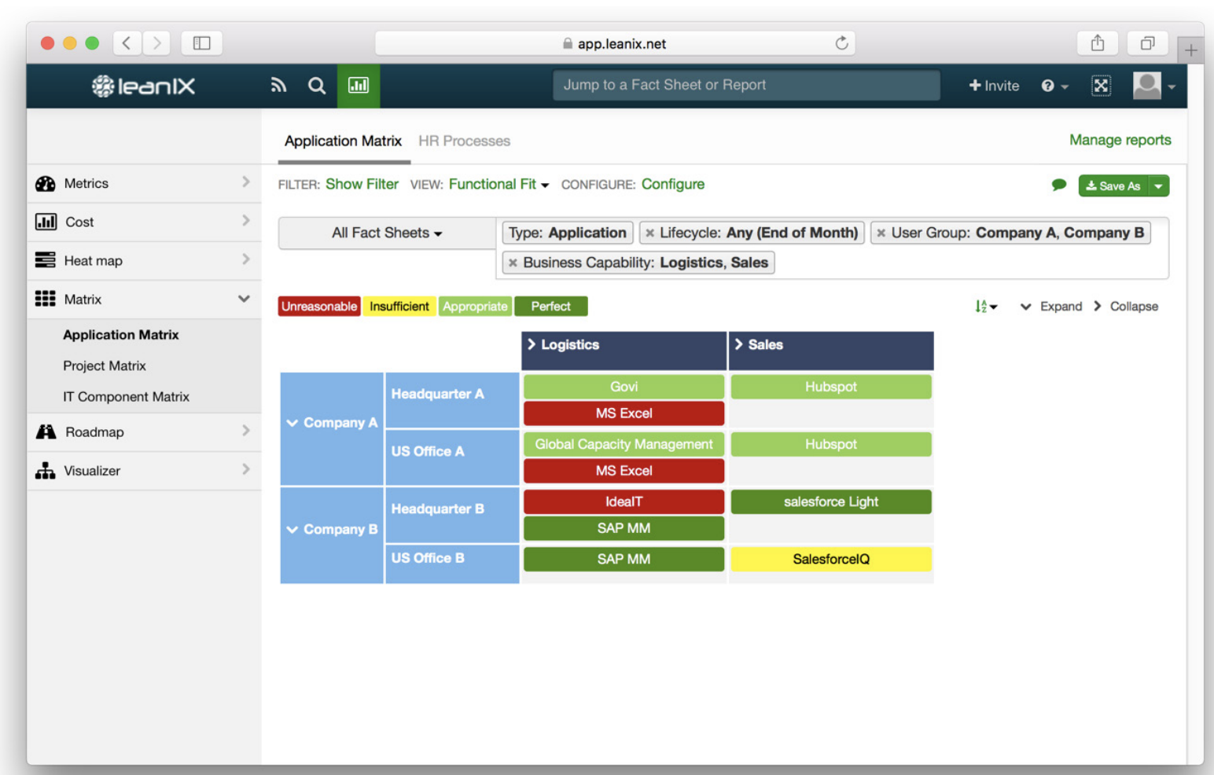This screenshot has height=775, width=1214.
Task: Click the Invite button
Action: [x=994, y=86]
